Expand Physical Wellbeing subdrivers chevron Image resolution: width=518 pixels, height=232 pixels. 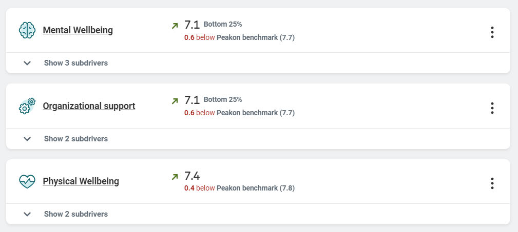tap(28, 214)
